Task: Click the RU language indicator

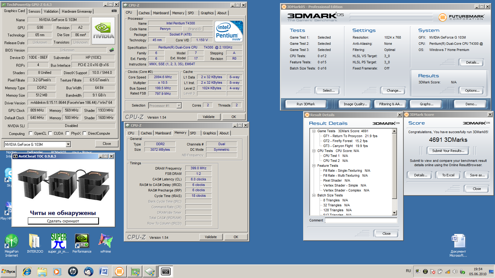Action: click(408, 271)
